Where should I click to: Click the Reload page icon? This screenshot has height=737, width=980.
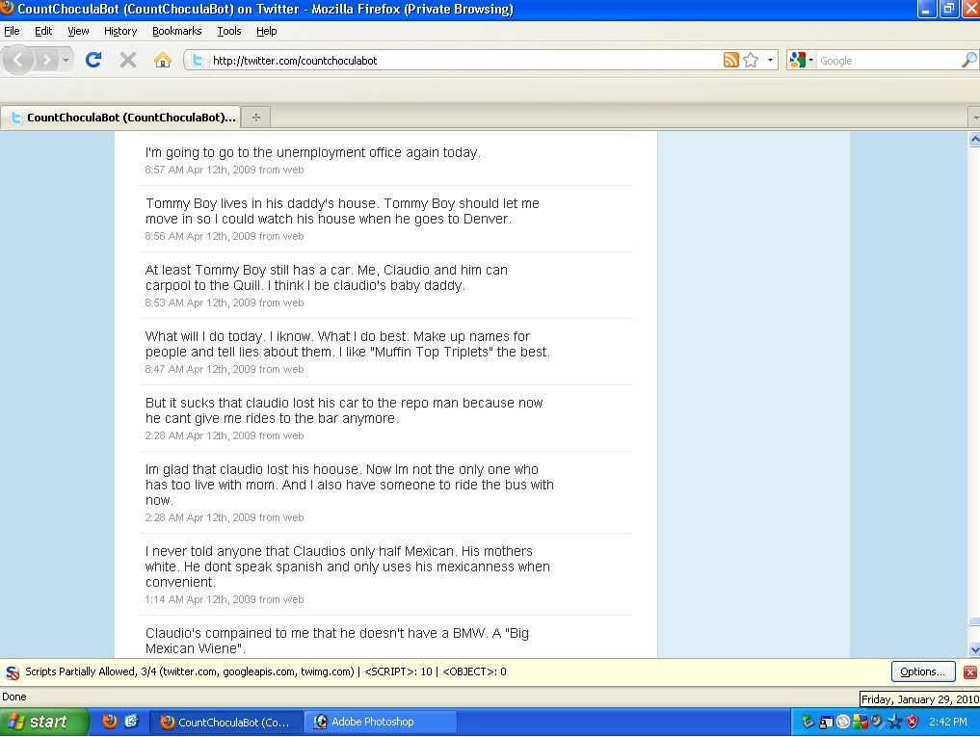click(93, 60)
